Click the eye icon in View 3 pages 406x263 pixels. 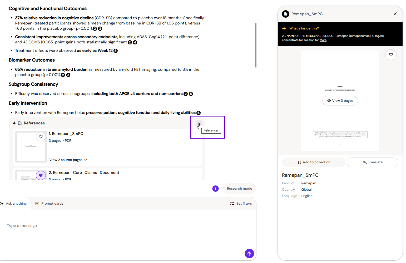tap(329, 101)
